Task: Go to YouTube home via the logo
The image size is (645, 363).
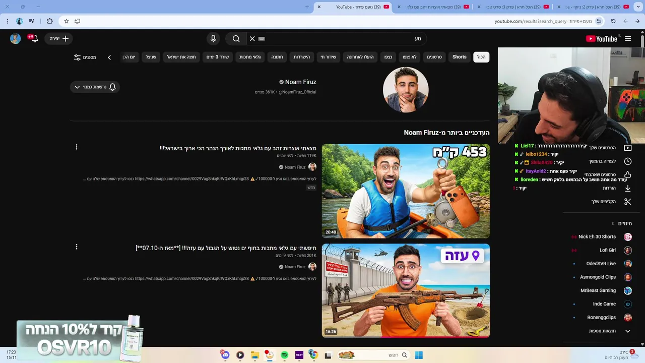Action: point(602,39)
